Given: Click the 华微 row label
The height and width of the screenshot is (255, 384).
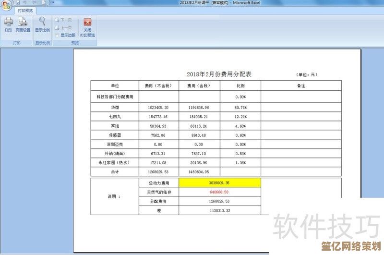Looking at the screenshot, I should pyautogui.click(x=115, y=107).
